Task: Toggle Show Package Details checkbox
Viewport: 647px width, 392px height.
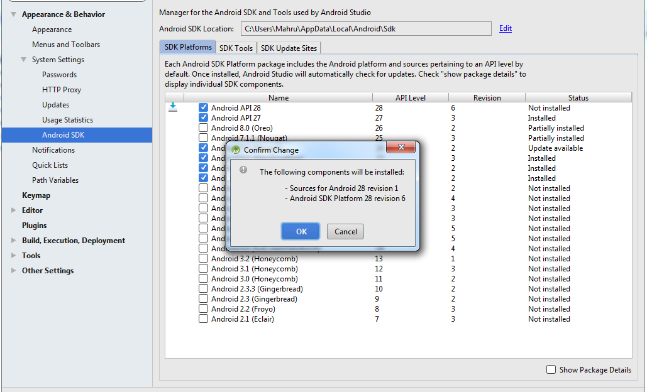Action: (551, 370)
